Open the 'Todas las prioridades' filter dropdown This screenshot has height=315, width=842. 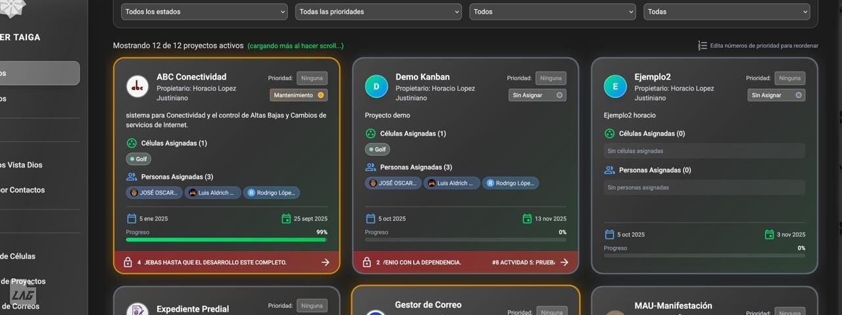[378, 12]
